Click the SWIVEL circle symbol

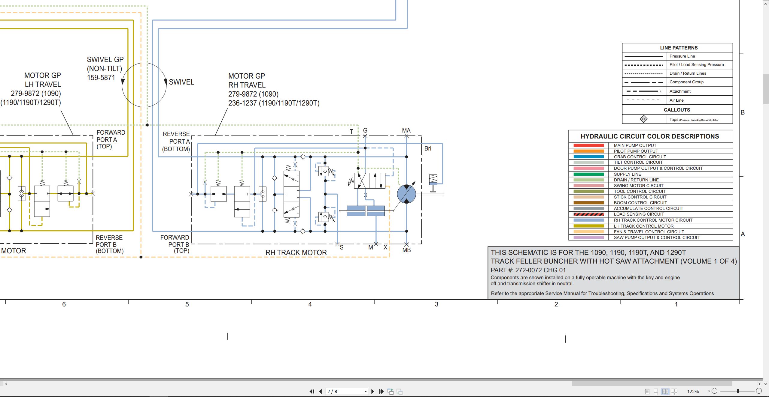(x=144, y=85)
